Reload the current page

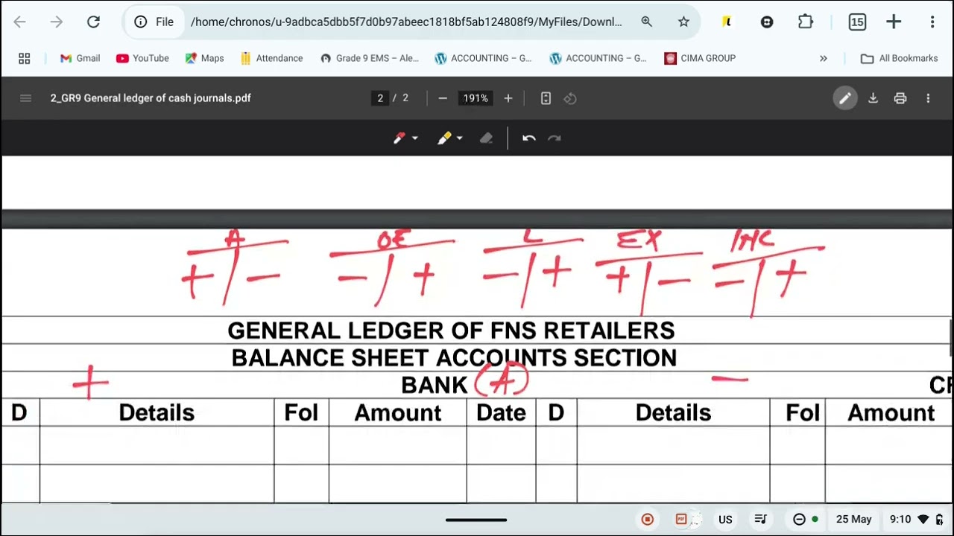(x=93, y=22)
